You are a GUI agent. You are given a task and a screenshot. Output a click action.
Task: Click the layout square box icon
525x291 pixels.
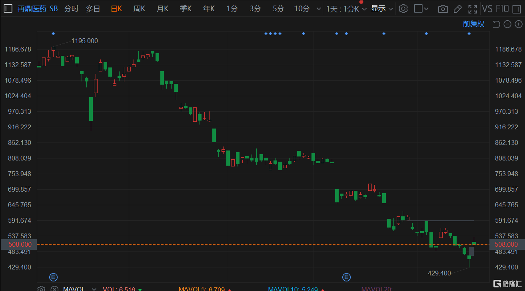click(418, 8)
